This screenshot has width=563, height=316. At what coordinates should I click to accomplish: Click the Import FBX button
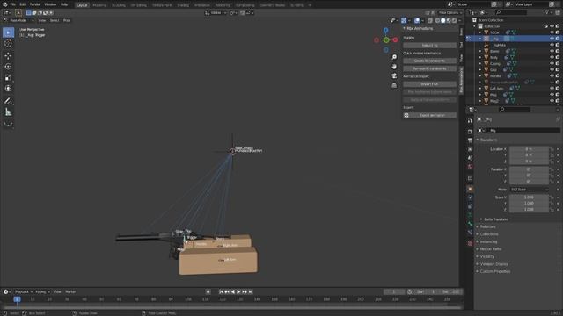[429, 84]
